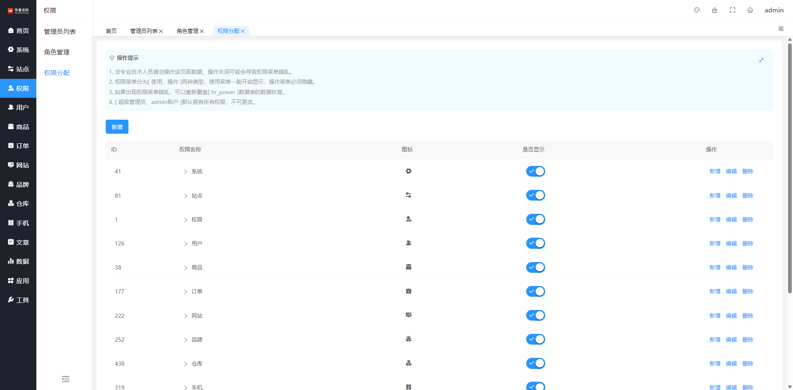This screenshot has width=793, height=390.
Task: Click the vertical page scrollbar
Action: 790,165
